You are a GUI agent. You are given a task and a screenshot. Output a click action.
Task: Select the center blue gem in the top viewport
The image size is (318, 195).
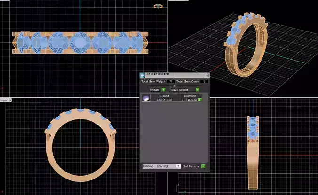pos(80,42)
